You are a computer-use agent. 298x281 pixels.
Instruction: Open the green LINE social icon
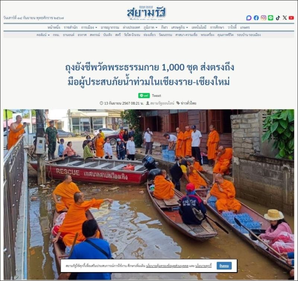270,18
